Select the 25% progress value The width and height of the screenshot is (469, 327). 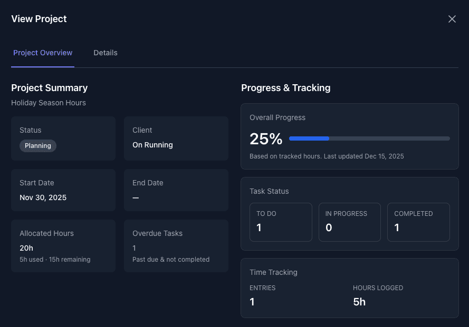pos(265,139)
